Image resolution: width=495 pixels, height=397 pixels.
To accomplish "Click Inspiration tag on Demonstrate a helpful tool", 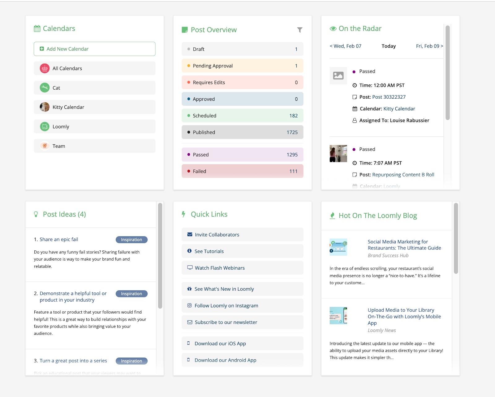I will pyautogui.click(x=131, y=294).
